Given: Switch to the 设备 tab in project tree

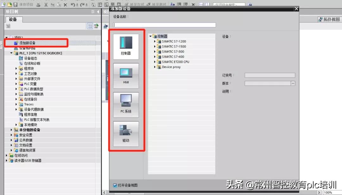Looking at the screenshot, I should (13, 19).
